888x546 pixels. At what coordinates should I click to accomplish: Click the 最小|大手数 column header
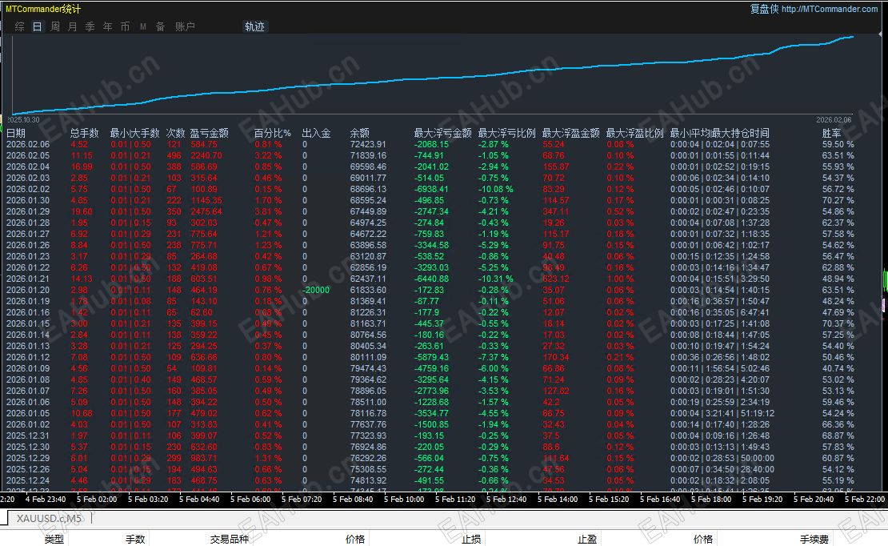point(134,133)
